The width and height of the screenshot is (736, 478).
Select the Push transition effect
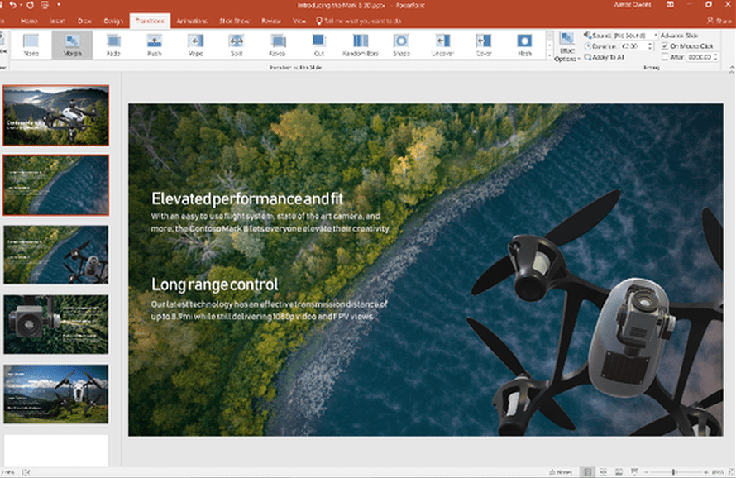point(154,45)
